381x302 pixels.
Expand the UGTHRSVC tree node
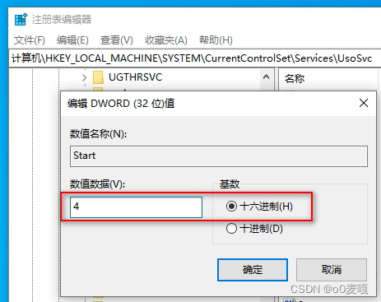click(85, 77)
